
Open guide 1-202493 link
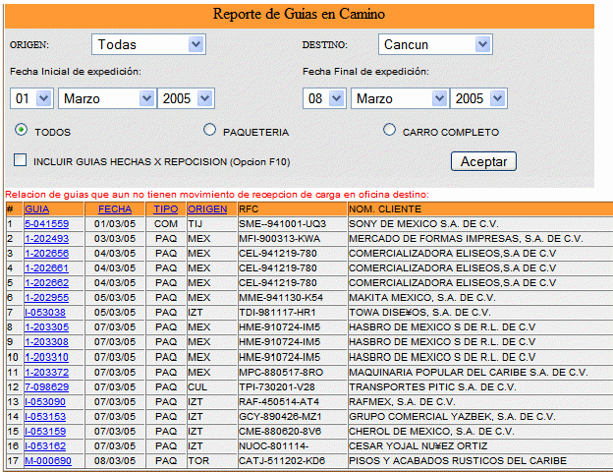click(46, 239)
